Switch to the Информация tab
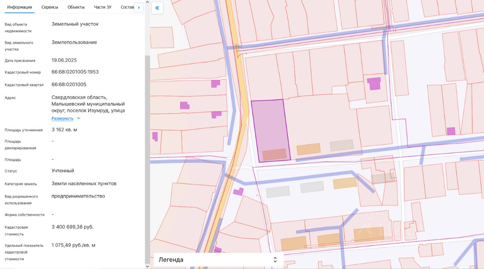The width and height of the screenshot is (484, 269). tap(20, 7)
